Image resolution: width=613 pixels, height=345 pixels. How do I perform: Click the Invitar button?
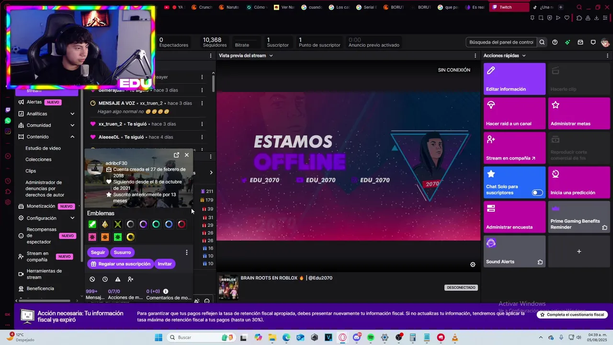165,264
